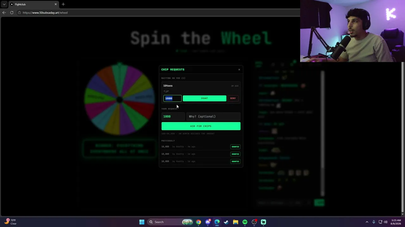This screenshot has height=227, width=405.
Task: Click the request amount field showing 1000
Action: 173,117
